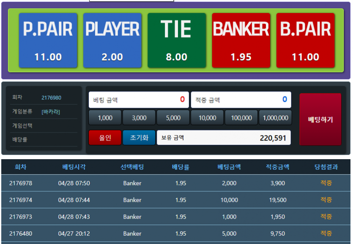The image size is (353, 244).
Task: Add 1,000 to the bet amount
Action: pos(105,118)
